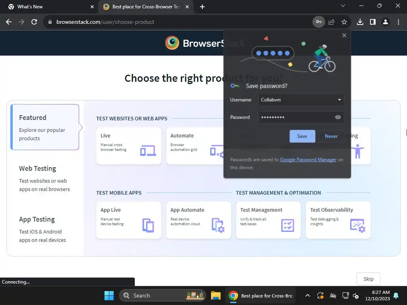Viewport: 407px width, 305px height.
Task: Skip the product selection
Action: 368,279
